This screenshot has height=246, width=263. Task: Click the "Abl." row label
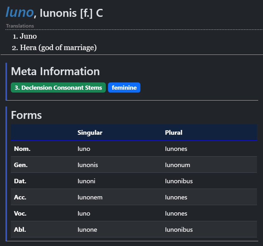coord(20,230)
